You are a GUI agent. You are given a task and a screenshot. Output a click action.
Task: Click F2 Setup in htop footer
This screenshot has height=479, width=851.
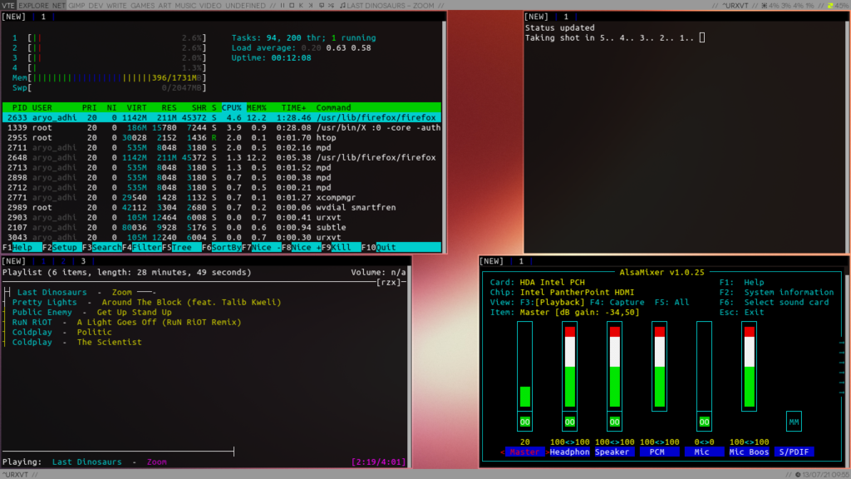pyautogui.click(x=61, y=247)
